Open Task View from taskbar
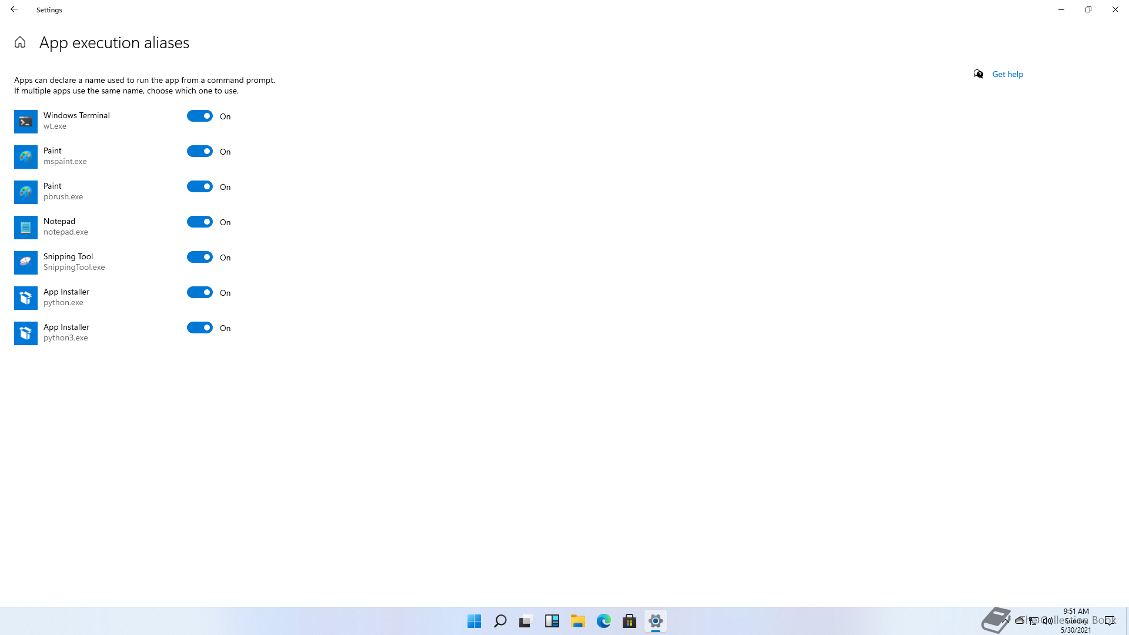The width and height of the screenshot is (1129, 635). tap(526, 621)
